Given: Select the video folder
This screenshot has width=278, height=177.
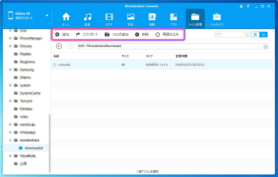Looking at the screenshot, I should 24,117.
